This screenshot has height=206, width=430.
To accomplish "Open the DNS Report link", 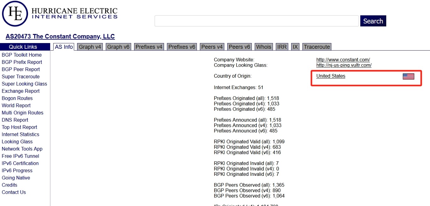I will tap(15, 120).
